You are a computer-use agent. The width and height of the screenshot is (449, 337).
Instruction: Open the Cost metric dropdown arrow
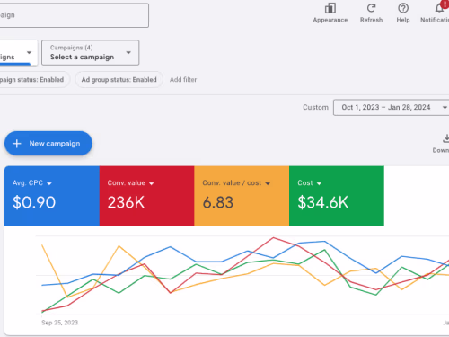[319, 183]
